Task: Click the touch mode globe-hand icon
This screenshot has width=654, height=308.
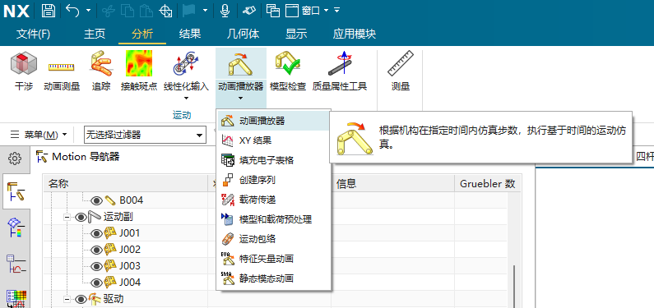Action: point(166,11)
